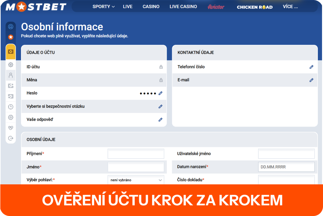Click the lock icon beside Měna

coord(161,80)
